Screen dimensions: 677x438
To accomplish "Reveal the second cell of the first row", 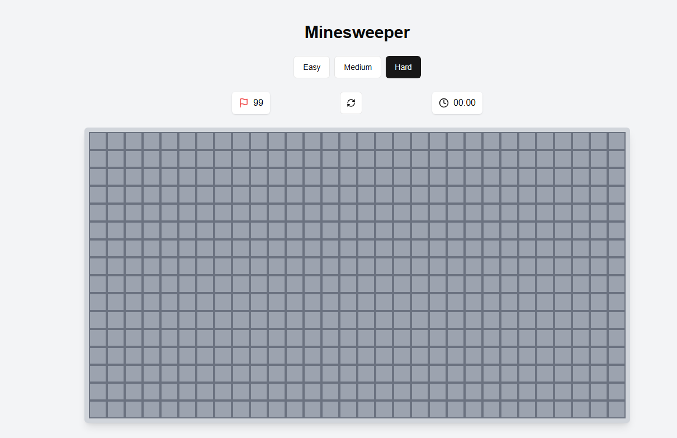I will click(x=115, y=140).
